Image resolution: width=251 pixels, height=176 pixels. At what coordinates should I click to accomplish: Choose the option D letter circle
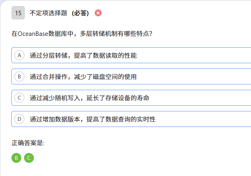(19, 119)
